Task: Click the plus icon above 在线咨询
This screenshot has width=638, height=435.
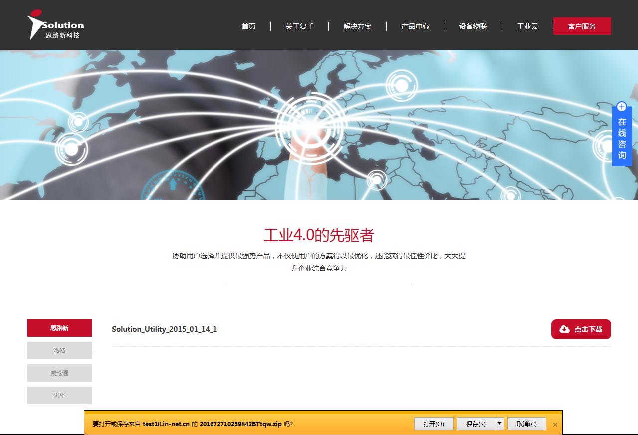Action: [621, 107]
